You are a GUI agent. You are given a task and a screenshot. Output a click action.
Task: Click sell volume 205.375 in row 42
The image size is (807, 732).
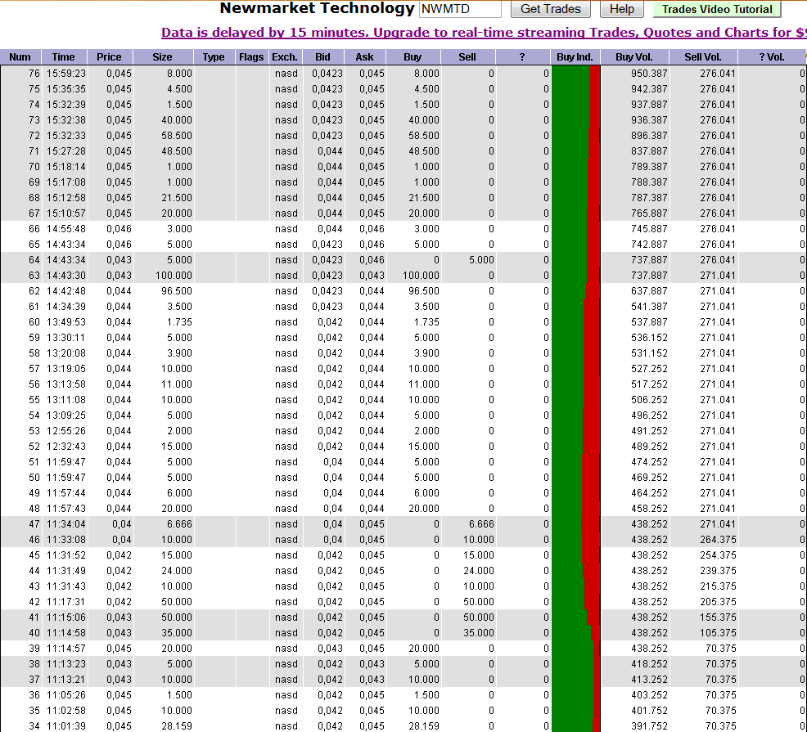(x=718, y=602)
